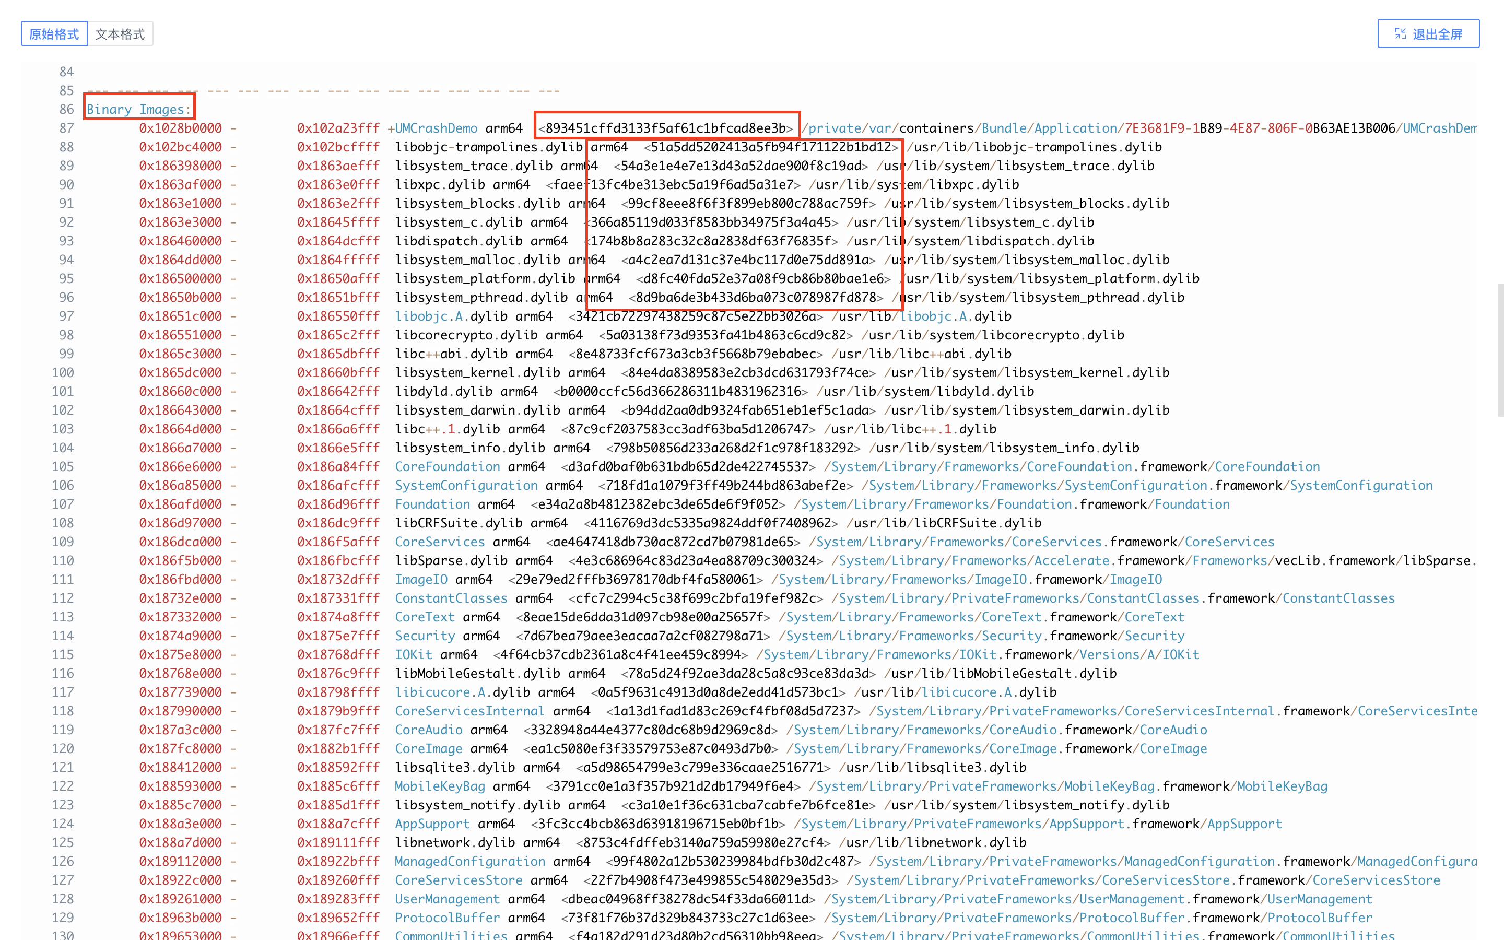Viewport: 1504px width, 940px height.
Task: Click MobileKeyBag name on line 122
Action: tap(439, 786)
